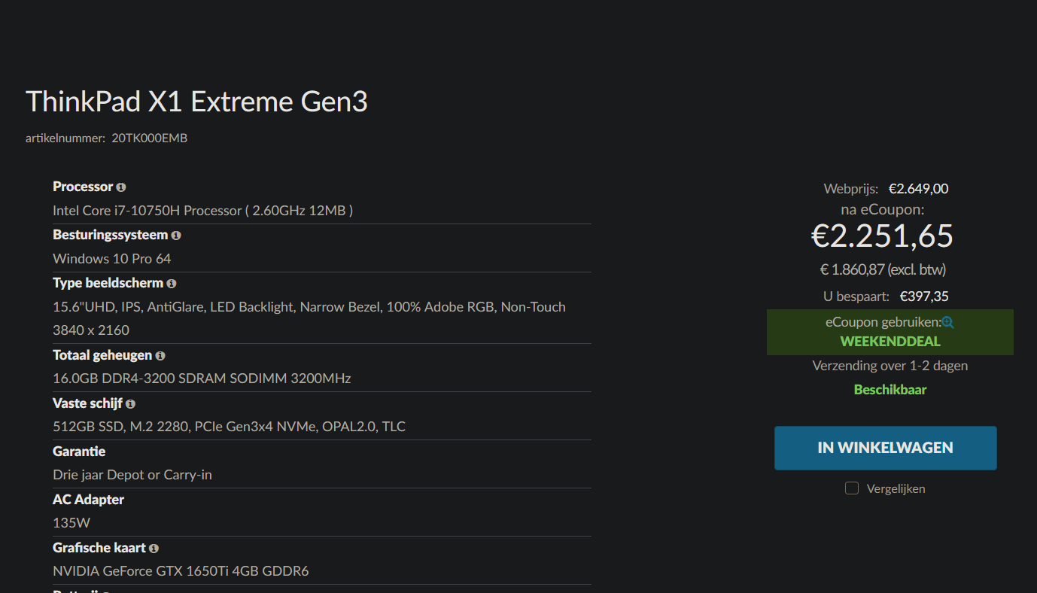Click the Verzending over 1-2 dagen text

890,366
